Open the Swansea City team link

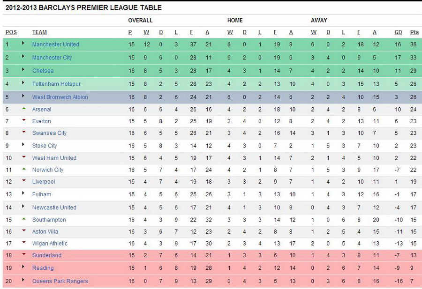click(x=49, y=133)
